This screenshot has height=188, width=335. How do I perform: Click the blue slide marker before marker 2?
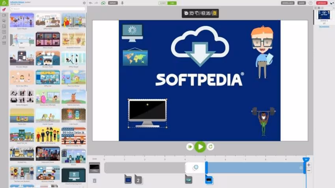(x=128, y=180)
